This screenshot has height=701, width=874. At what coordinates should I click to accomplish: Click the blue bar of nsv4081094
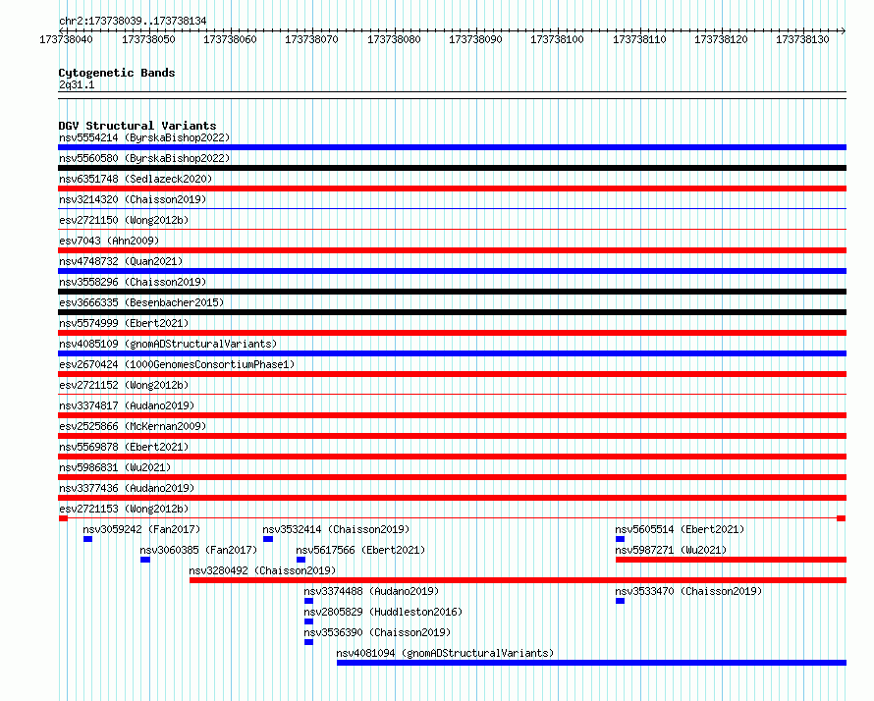[x=591, y=663]
